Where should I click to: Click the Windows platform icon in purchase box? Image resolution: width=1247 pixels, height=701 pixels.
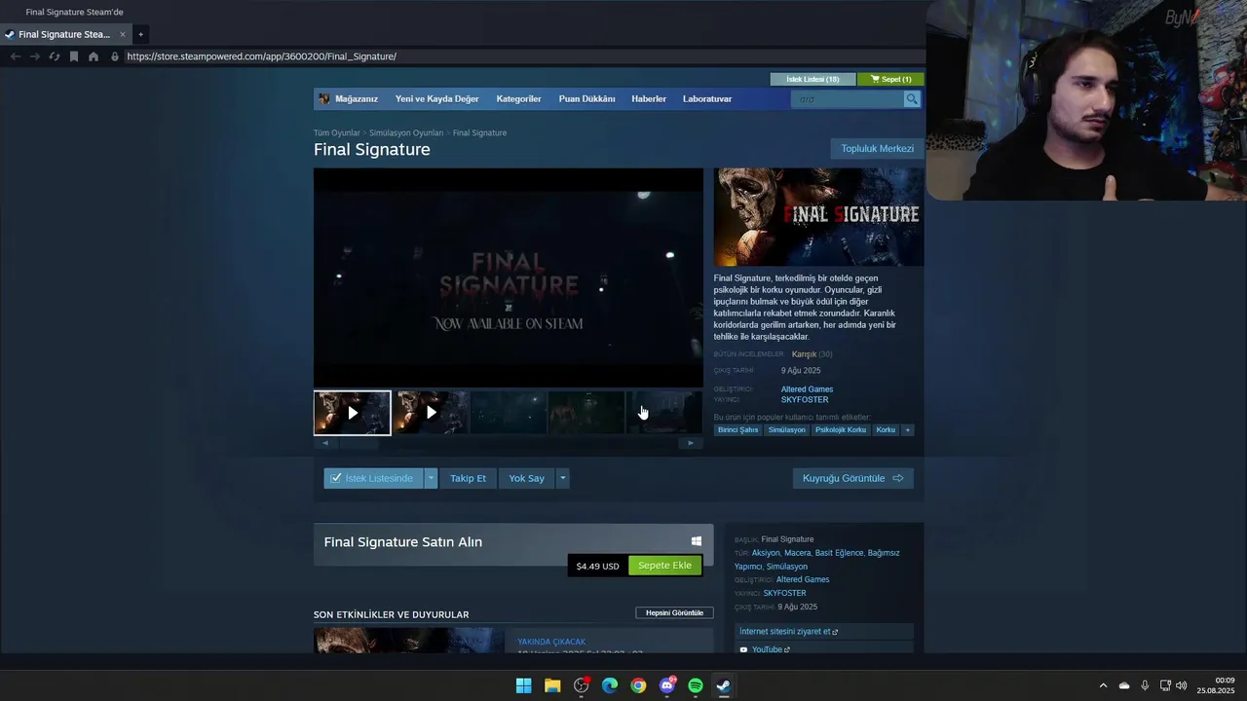pos(697,541)
